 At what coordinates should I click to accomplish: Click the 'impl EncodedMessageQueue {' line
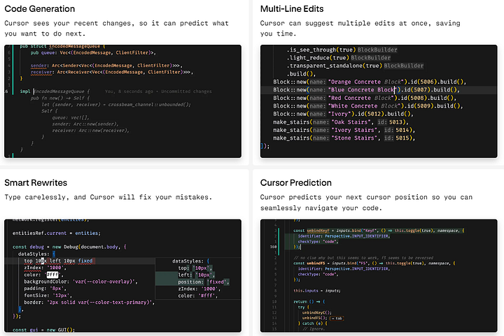click(55, 92)
